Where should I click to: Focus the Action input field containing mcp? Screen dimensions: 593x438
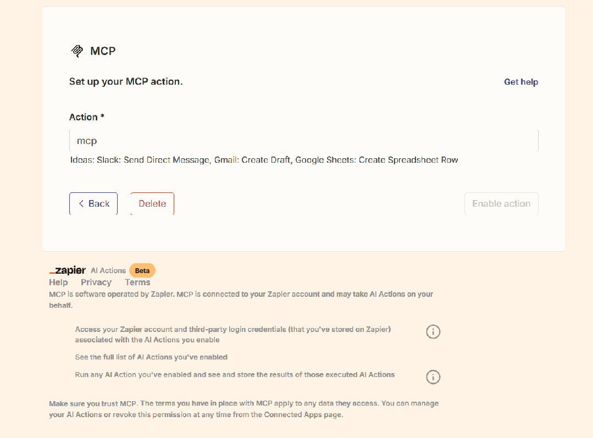(304, 141)
